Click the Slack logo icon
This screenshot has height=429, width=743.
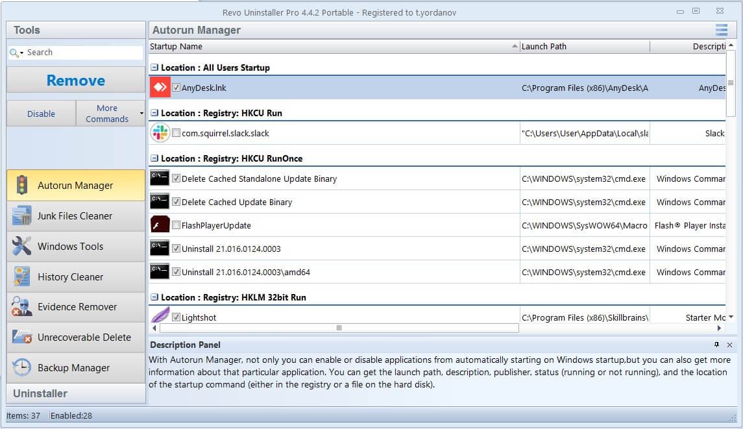coord(160,133)
